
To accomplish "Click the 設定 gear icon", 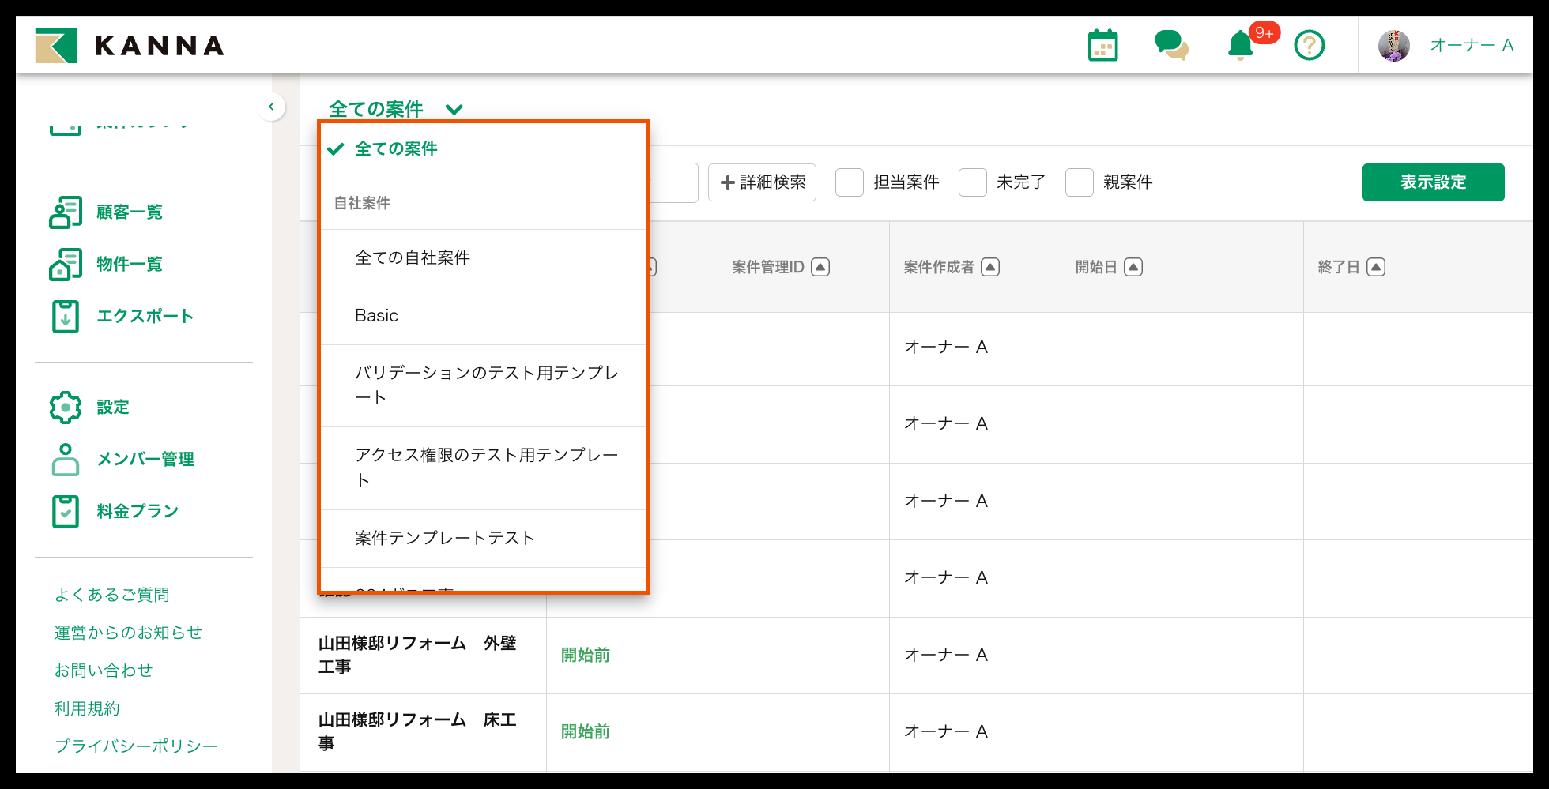I will click(65, 408).
